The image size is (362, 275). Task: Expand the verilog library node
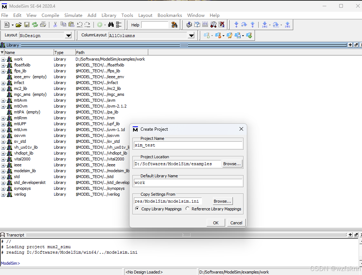pos(3,195)
